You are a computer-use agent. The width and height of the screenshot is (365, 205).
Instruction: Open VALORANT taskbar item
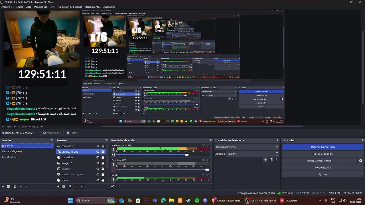(289, 200)
